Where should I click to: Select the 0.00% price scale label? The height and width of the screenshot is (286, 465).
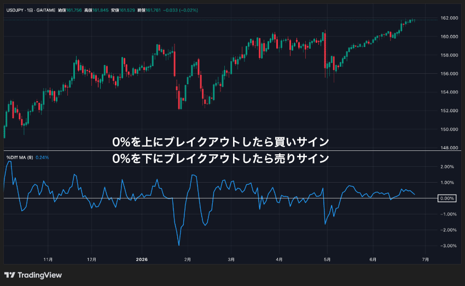447,199
